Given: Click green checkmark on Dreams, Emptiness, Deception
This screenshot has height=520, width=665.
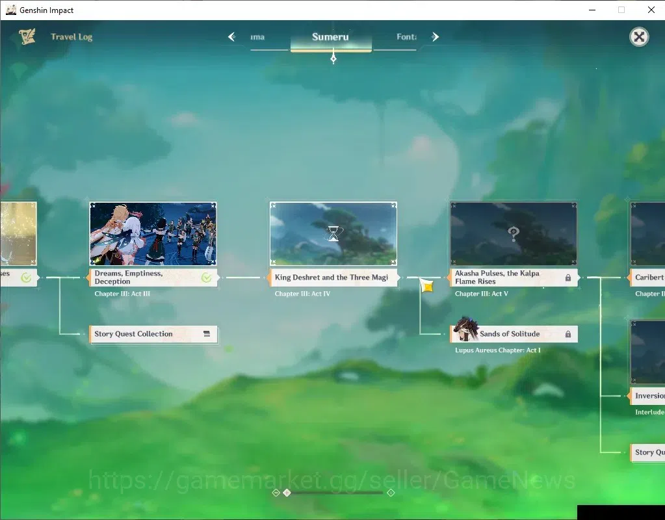Looking at the screenshot, I should pos(207,278).
